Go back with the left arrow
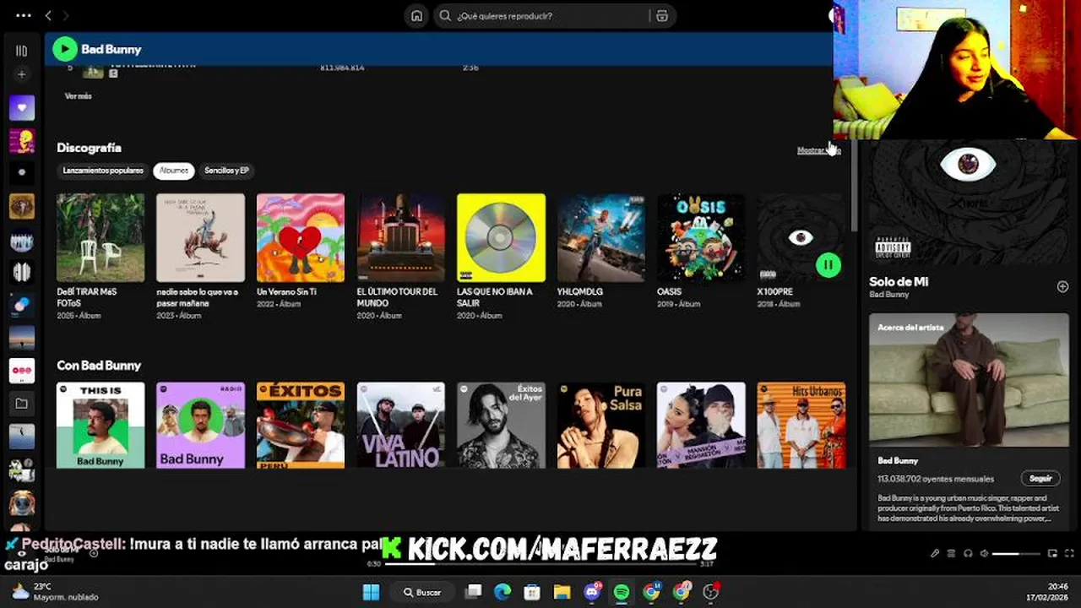 point(48,15)
